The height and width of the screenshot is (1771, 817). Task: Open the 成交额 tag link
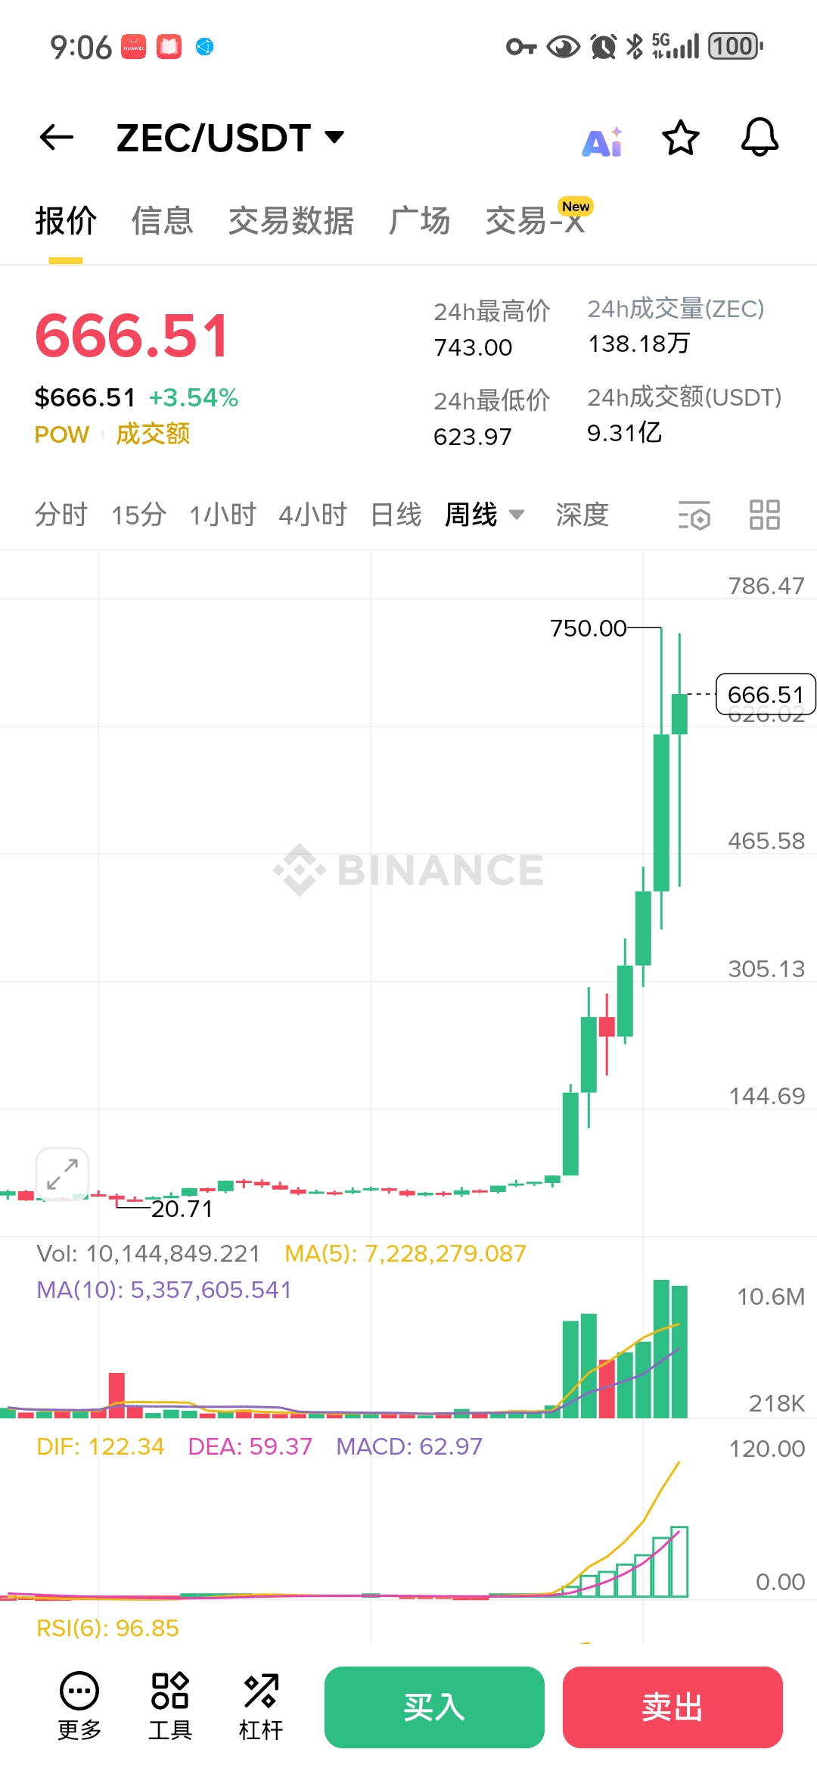coord(153,434)
